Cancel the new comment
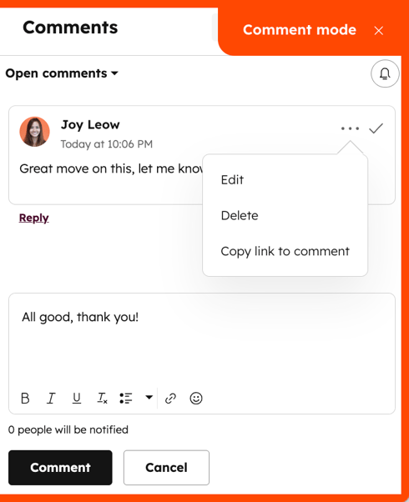 coord(166,468)
